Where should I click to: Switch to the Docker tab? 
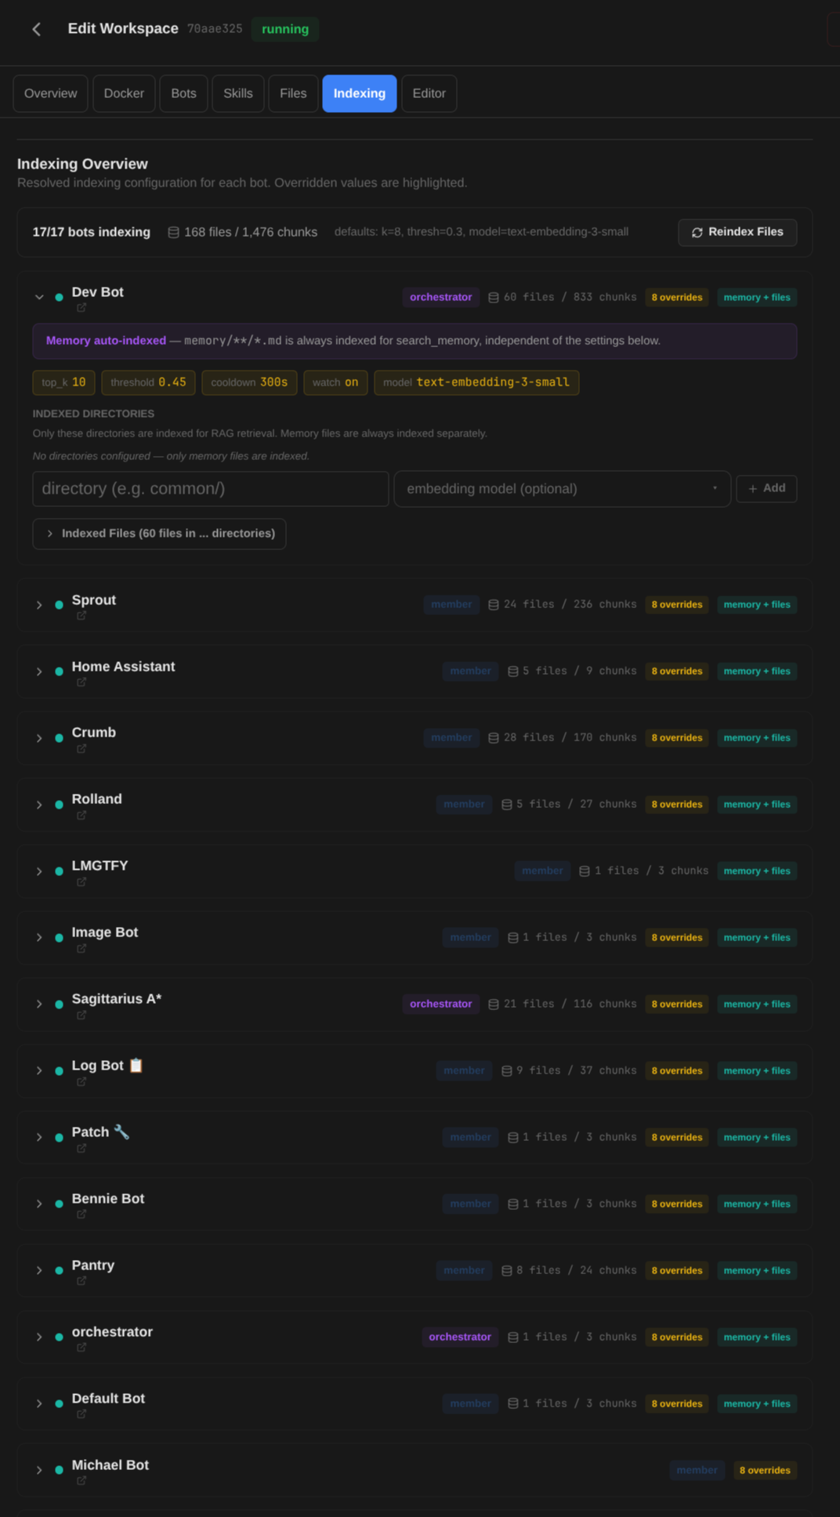coord(124,93)
